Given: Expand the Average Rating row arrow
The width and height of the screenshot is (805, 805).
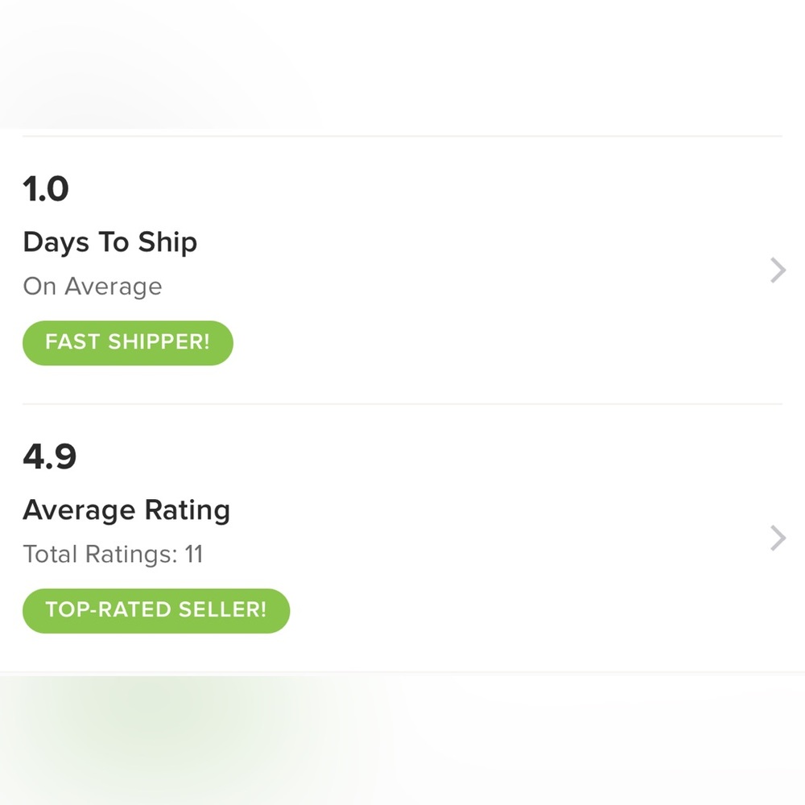Looking at the screenshot, I should coord(777,538).
